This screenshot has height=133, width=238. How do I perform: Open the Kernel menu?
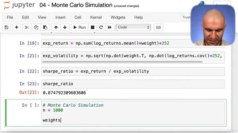tap(96, 17)
